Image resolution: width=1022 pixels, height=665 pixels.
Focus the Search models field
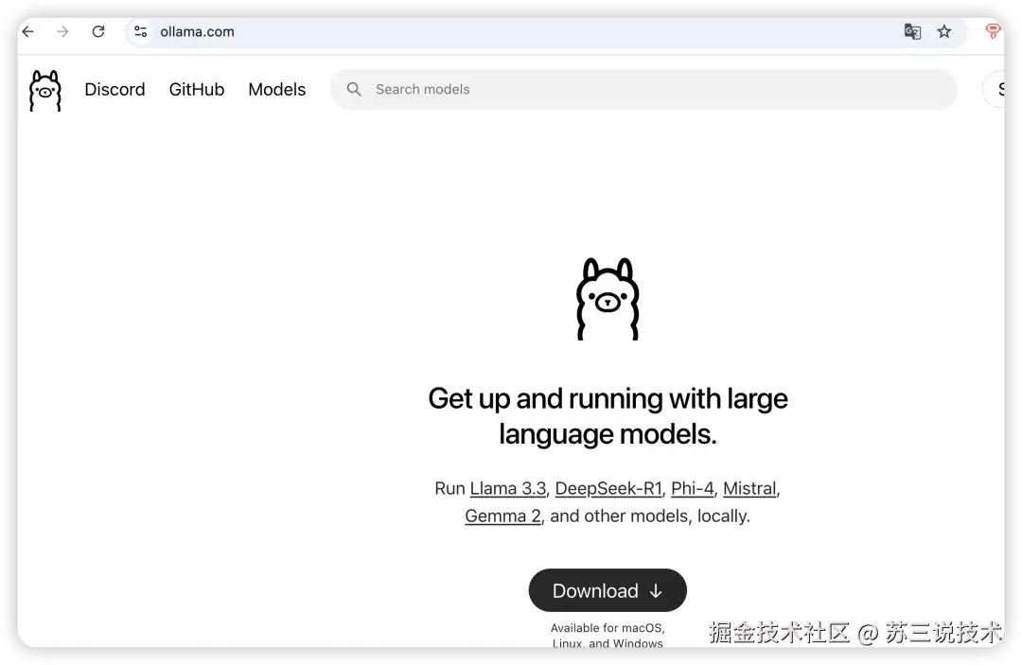point(643,89)
